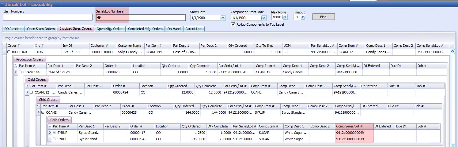Sort by the Customer Name column header

[x=130, y=46]
